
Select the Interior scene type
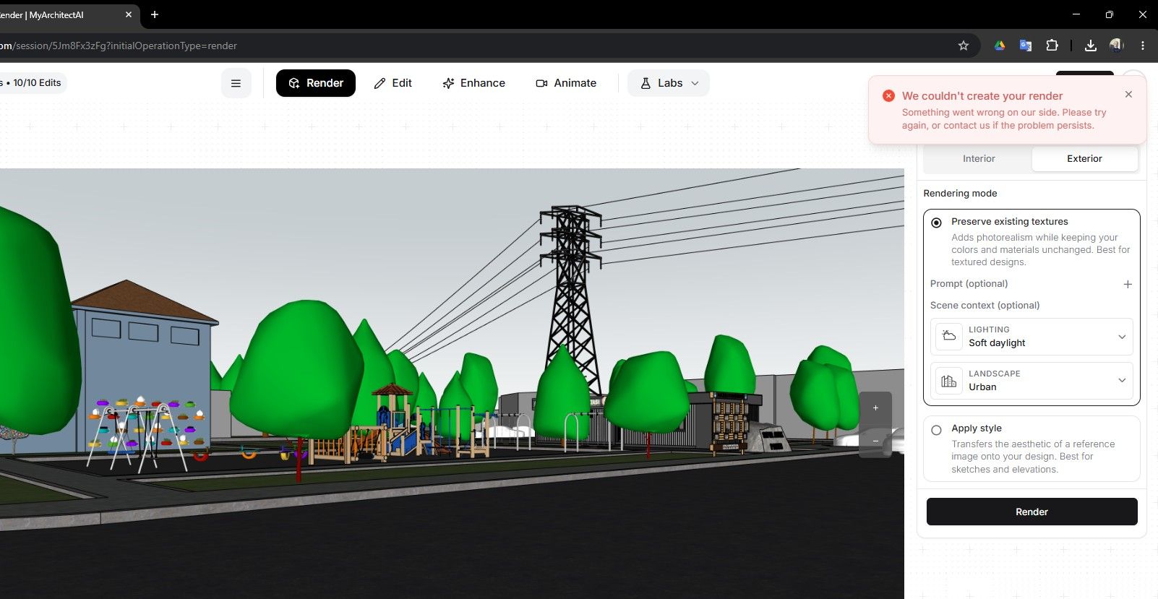(979, 159)
